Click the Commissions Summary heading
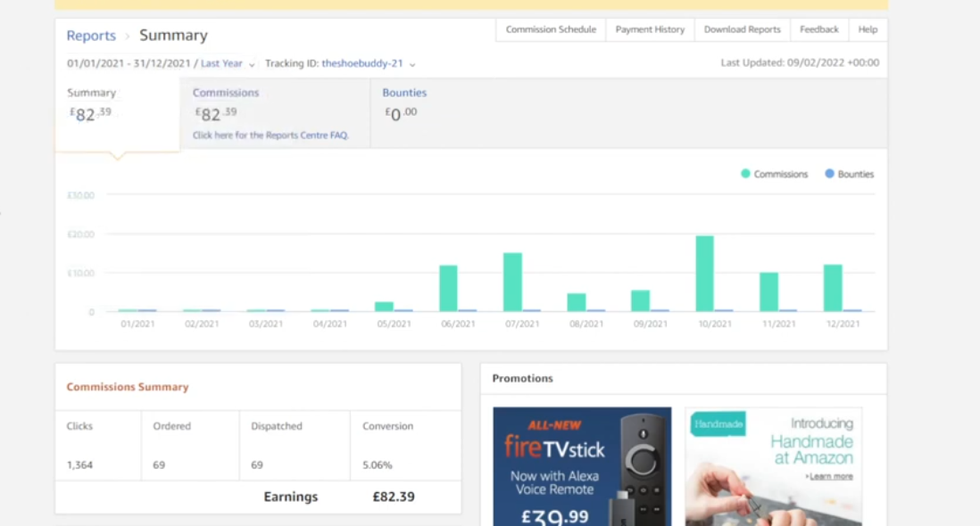 tap(128, 387)
